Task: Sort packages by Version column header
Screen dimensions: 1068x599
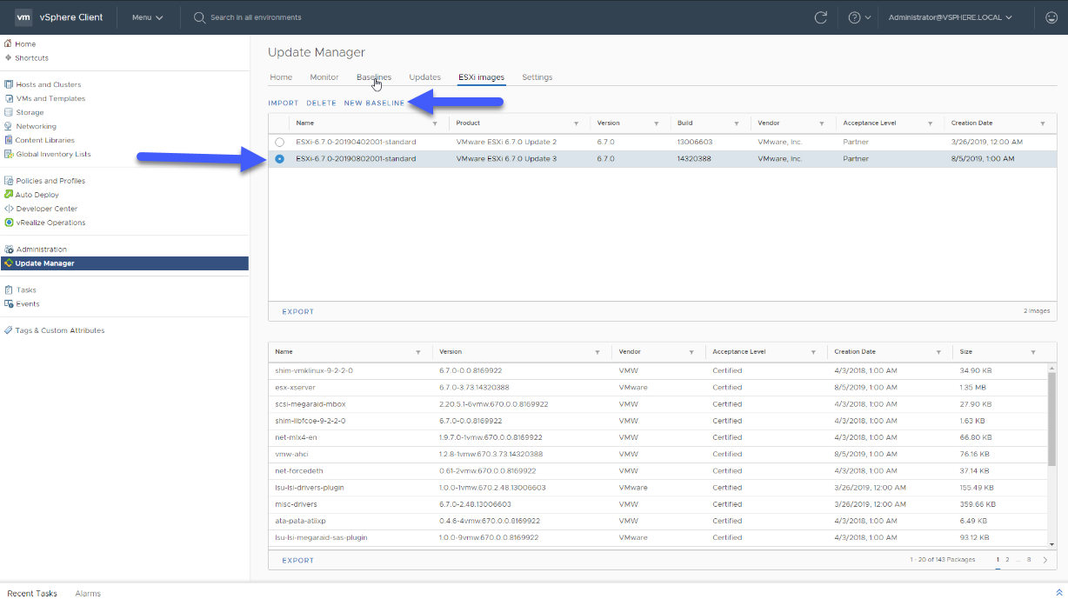Action: click(451, 352)
